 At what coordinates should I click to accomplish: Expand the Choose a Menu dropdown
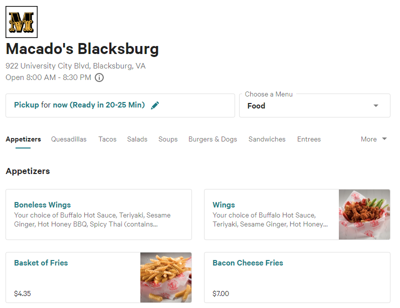pyautogui.click(x=314, y=105)
